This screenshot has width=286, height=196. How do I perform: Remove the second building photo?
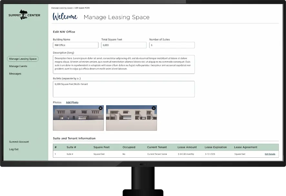coord(154,108)
